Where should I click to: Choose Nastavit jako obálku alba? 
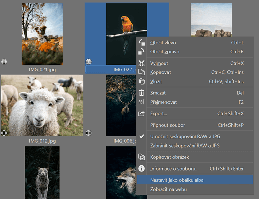point(177,180)
